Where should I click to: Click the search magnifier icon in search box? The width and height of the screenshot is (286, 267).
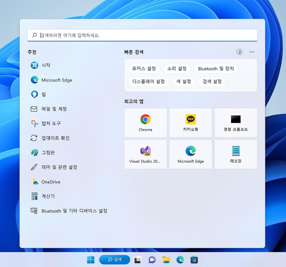34,35
